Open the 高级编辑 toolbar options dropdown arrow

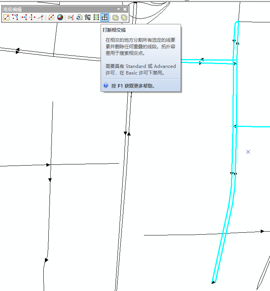click(118, 9)
